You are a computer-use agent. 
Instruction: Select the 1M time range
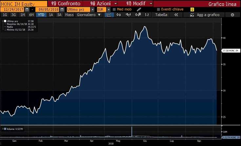[x=22, y=15]
